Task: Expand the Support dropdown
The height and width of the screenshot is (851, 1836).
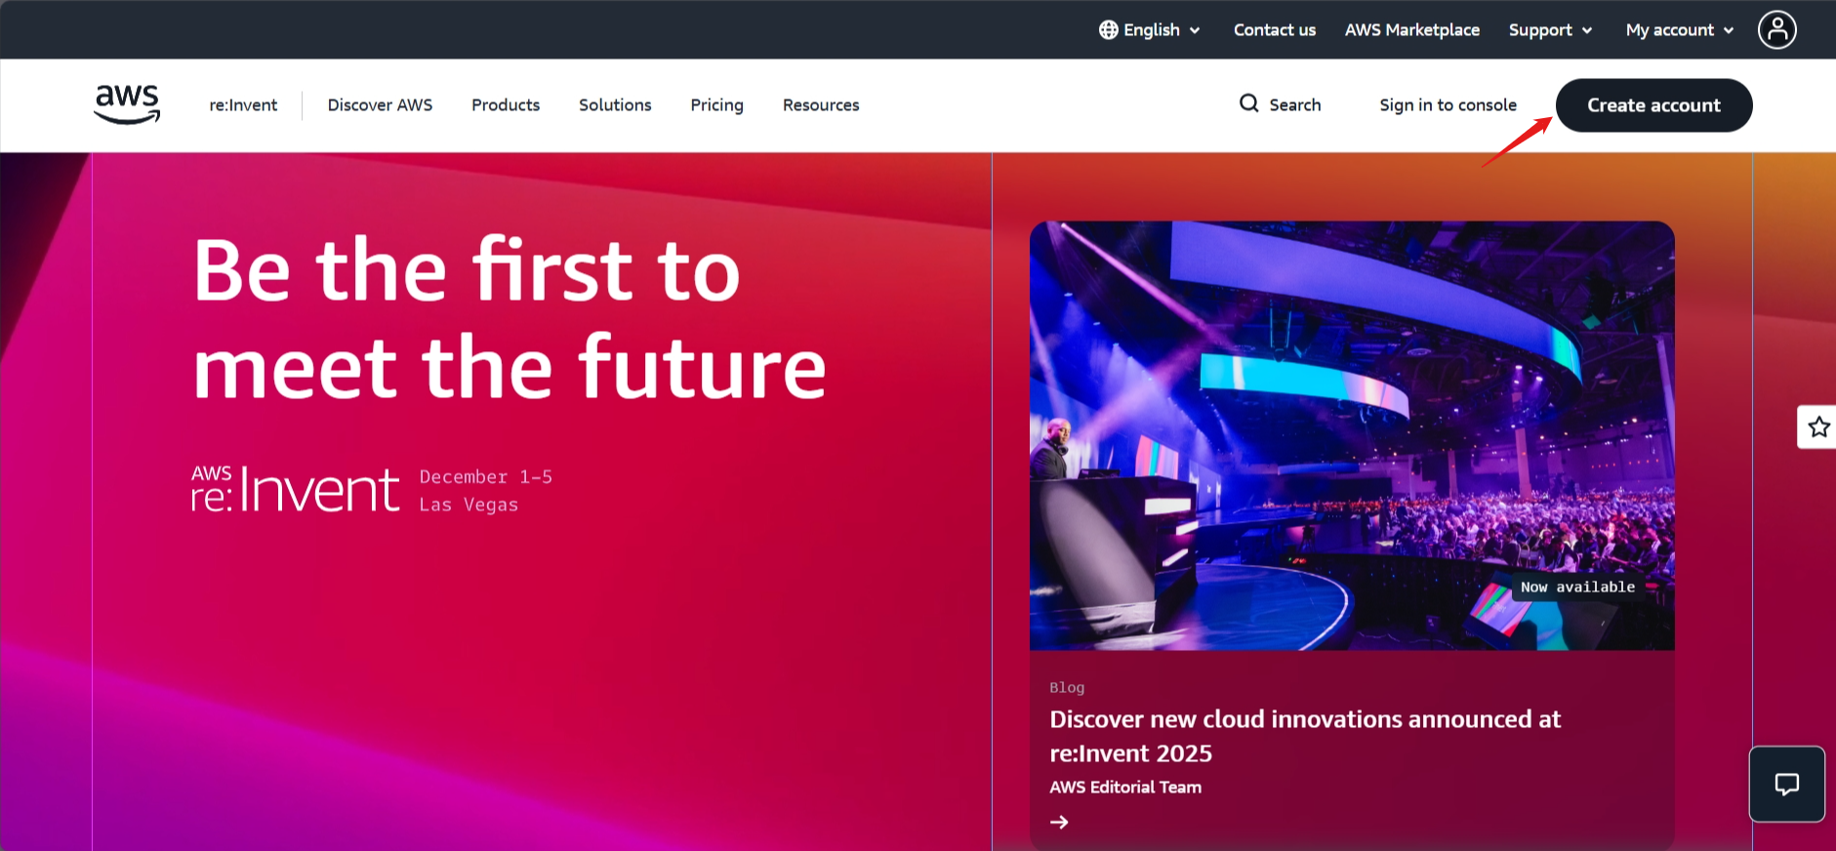Action: 1550,30
